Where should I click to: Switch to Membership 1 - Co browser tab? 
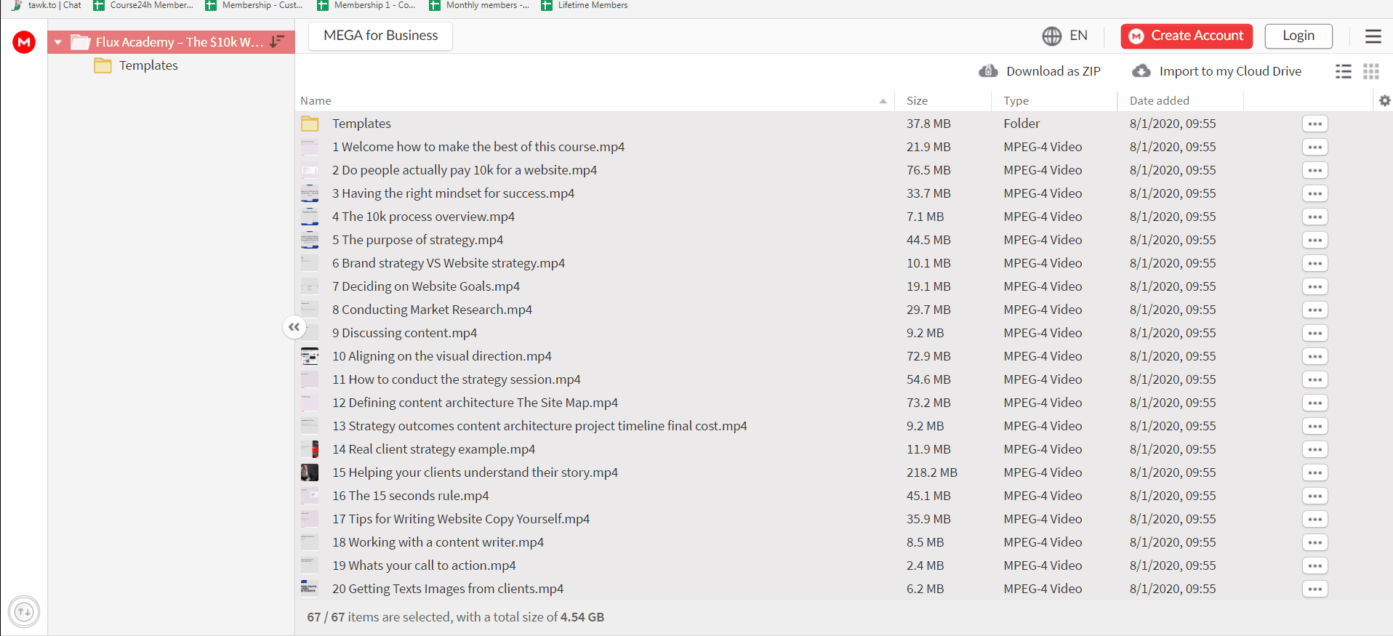[367, 6]
